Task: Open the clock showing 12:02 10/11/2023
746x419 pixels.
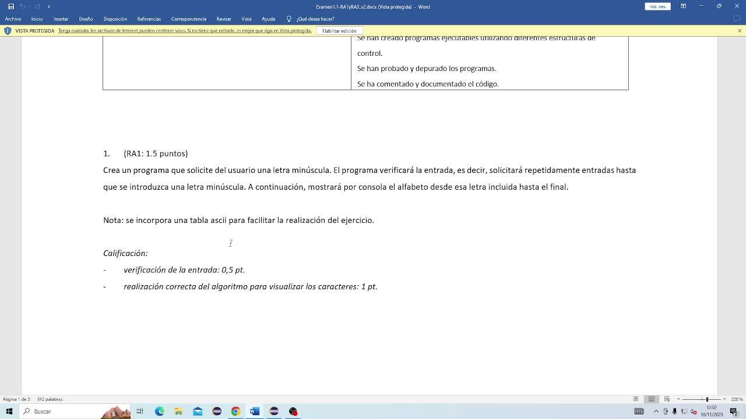Action: pos(712,411)
